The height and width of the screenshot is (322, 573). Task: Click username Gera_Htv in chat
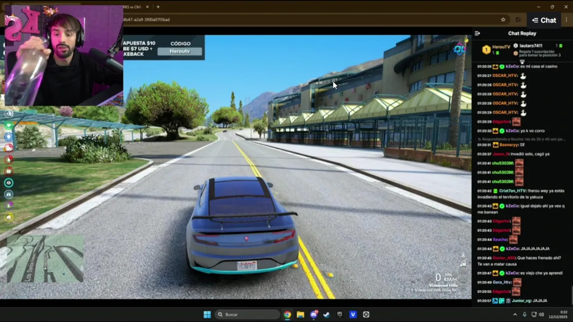pos(502,282)
